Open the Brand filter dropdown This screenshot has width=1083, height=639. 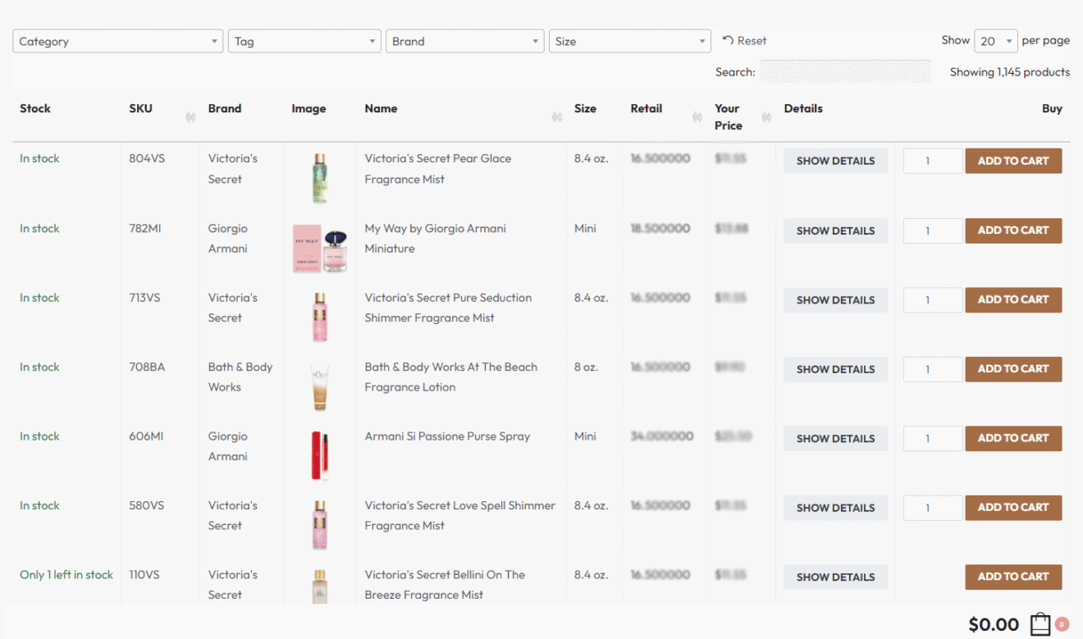464,40
